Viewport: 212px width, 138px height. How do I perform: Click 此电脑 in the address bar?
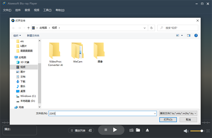(43, 28)
